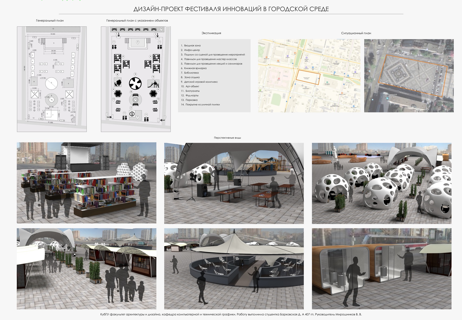
Task: Select legend item "14. Покрытие из уличной плитки"
Action: coord(200,105)
